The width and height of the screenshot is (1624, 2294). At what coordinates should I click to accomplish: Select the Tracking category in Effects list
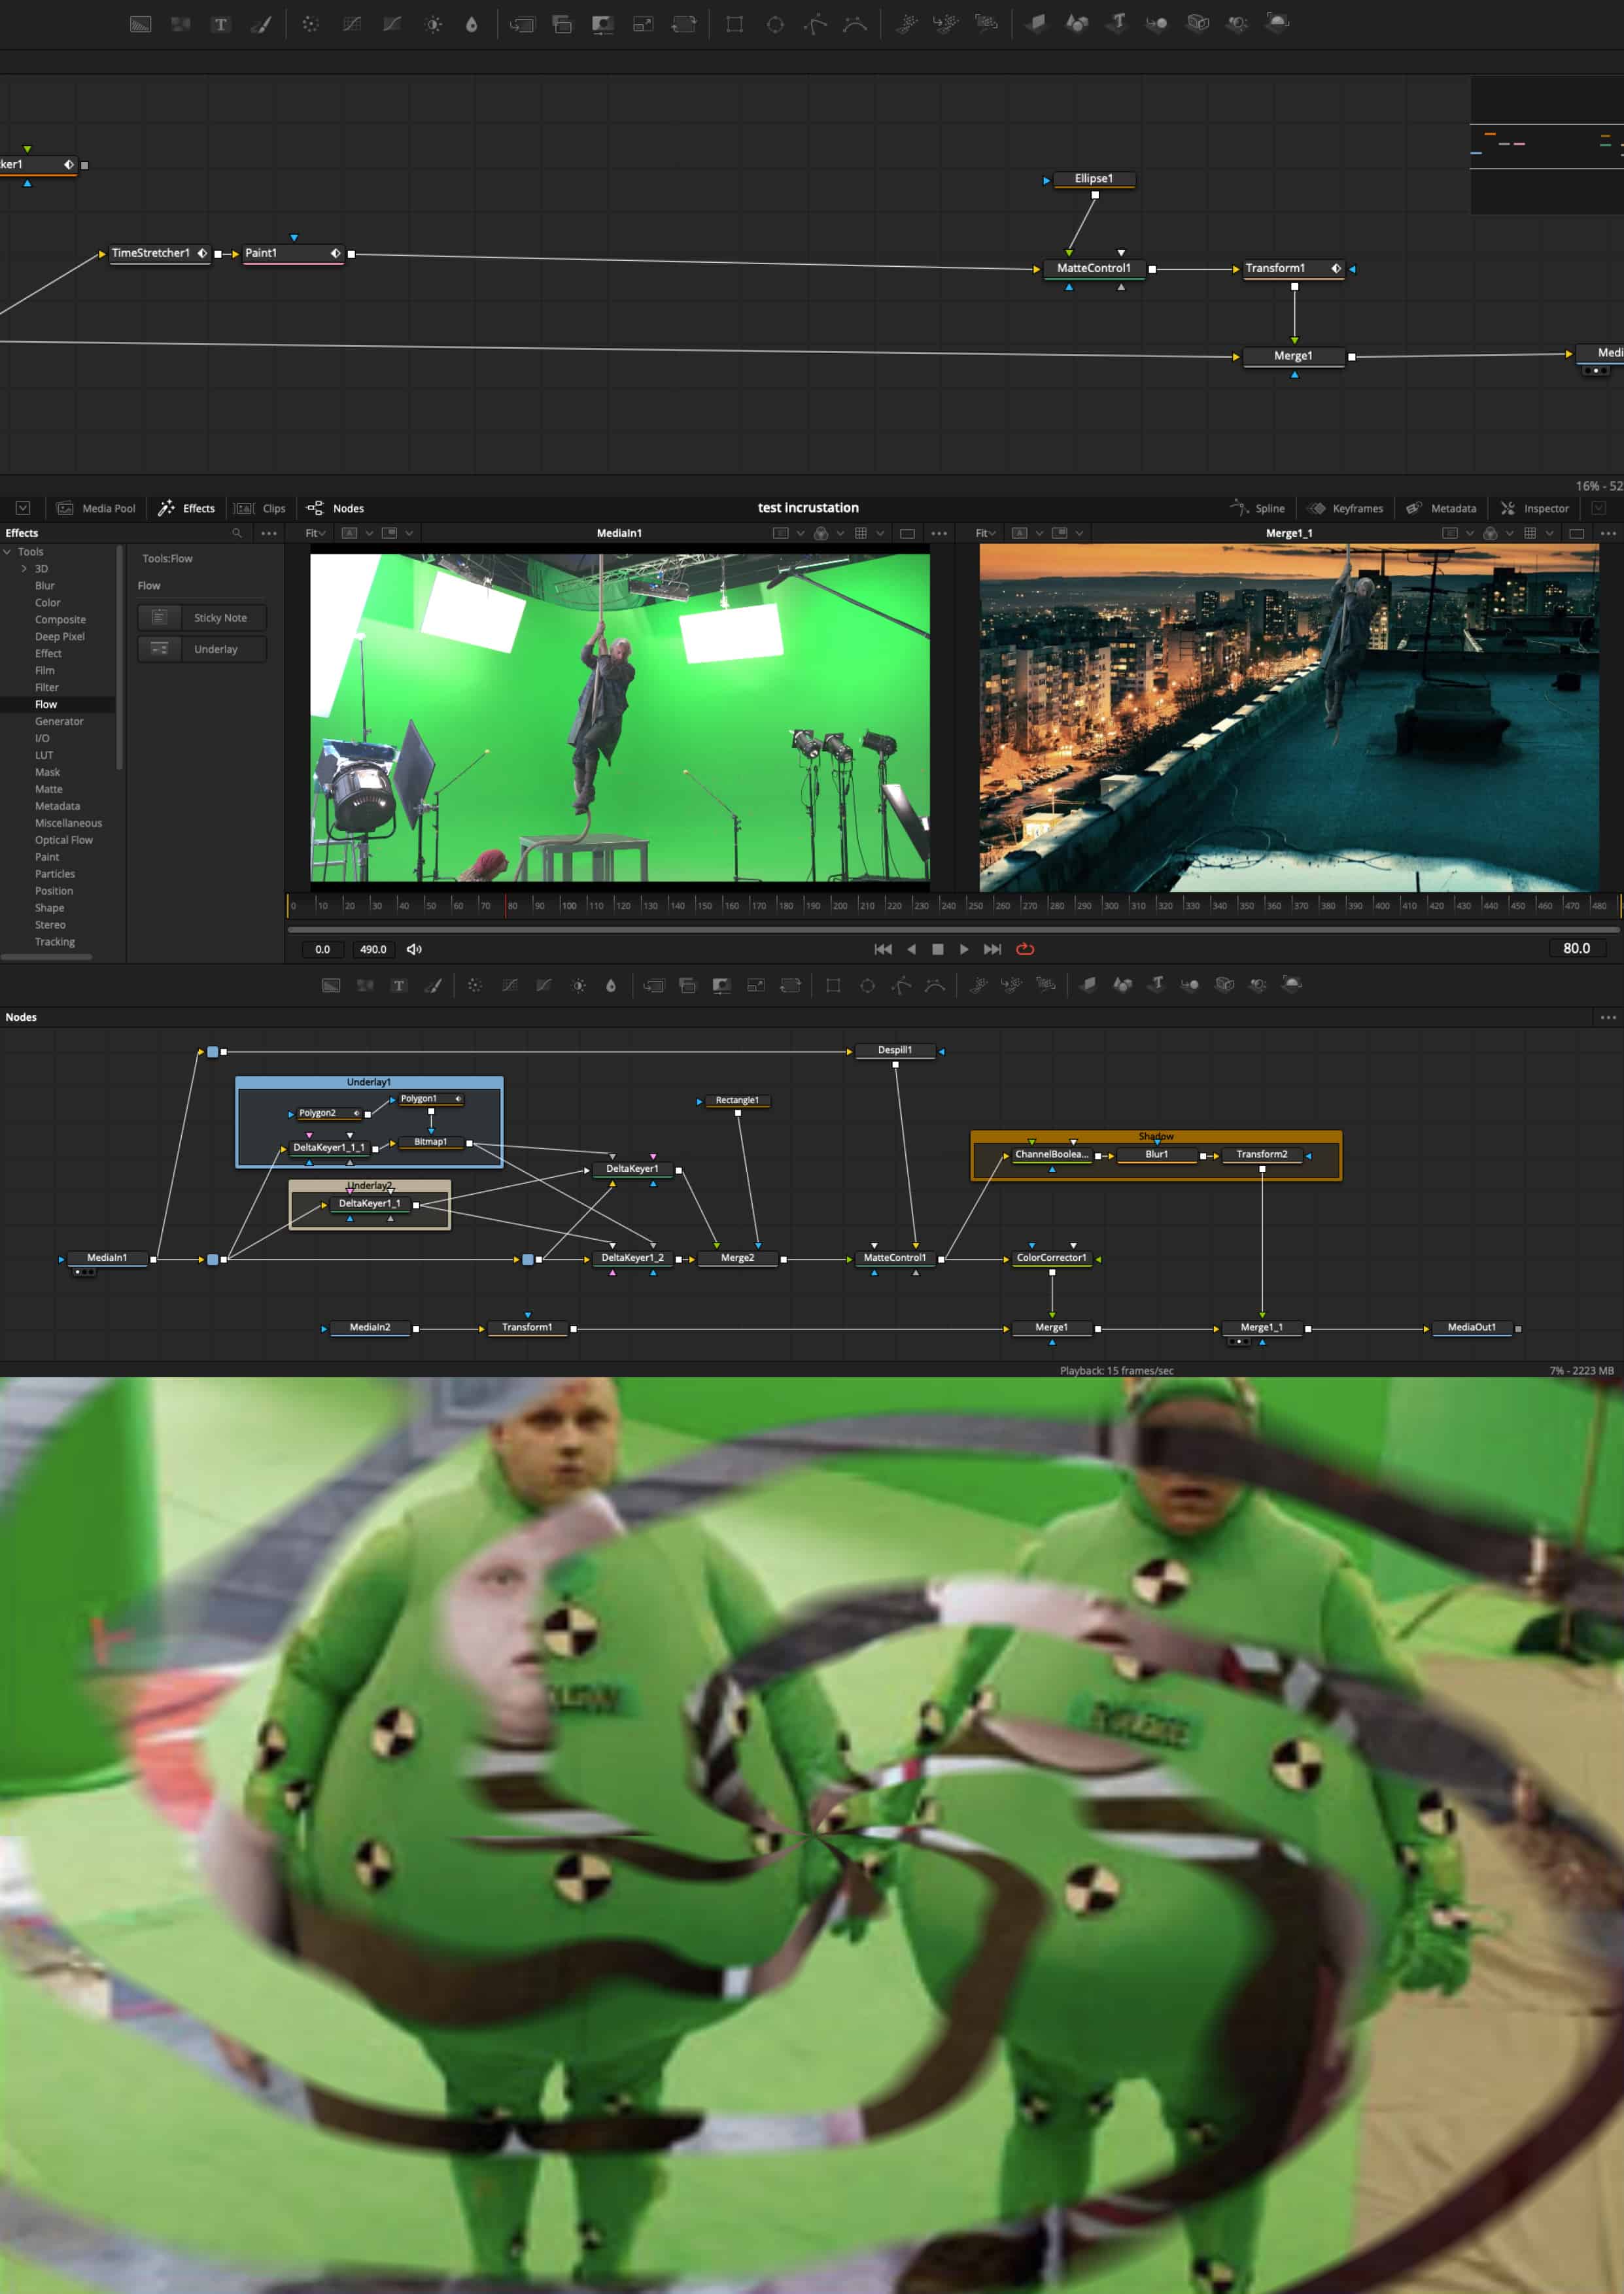coord(55,942)
